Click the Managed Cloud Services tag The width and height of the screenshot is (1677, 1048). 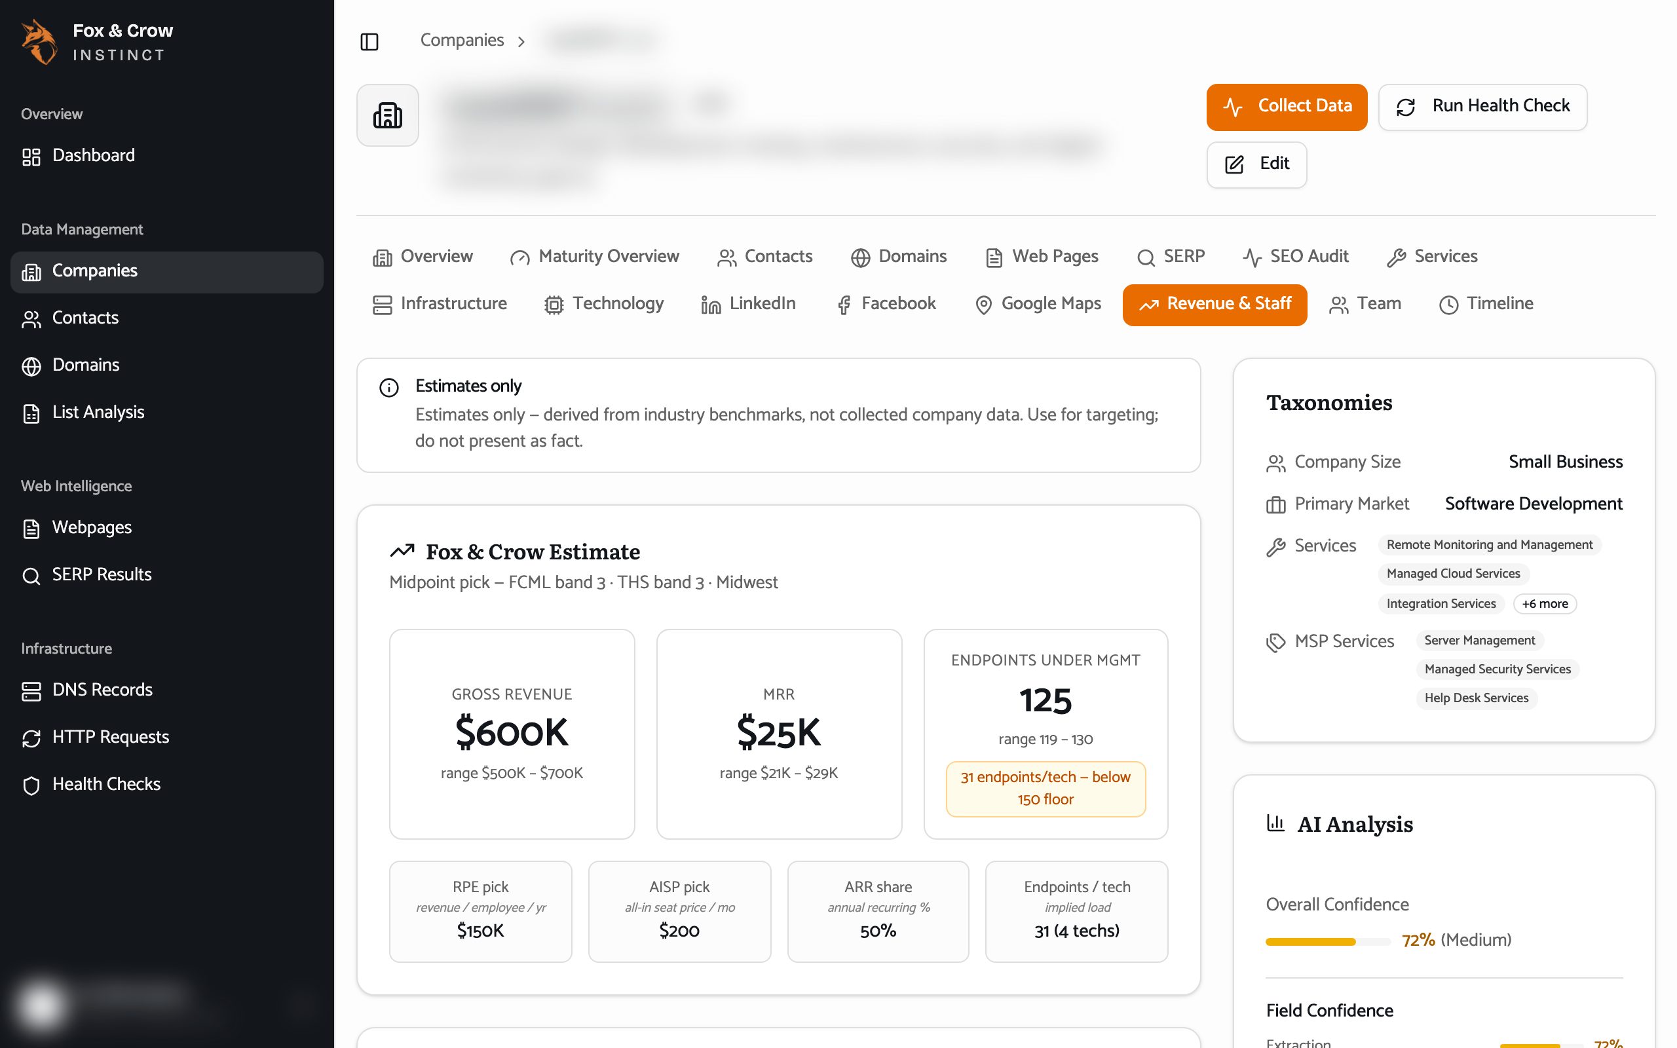click(x=1453, y=574)
